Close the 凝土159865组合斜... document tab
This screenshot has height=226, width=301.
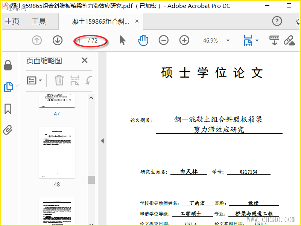137,21
